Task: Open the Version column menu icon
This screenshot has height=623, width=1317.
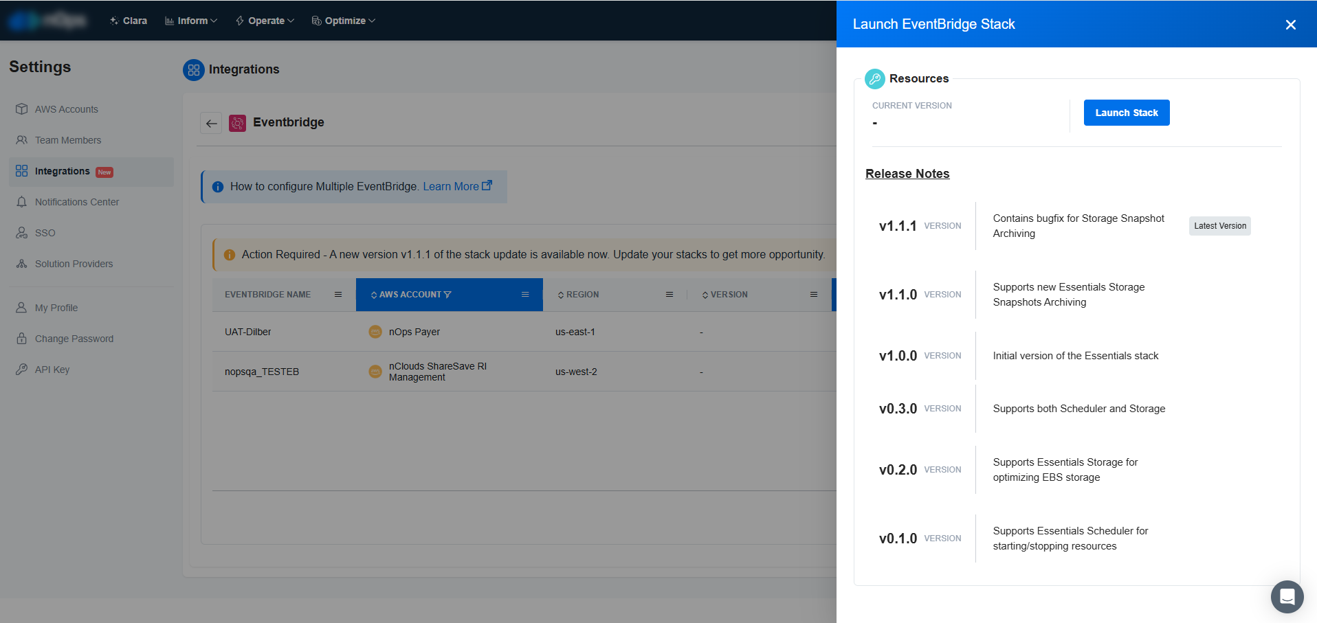Action: coord(814,295)
